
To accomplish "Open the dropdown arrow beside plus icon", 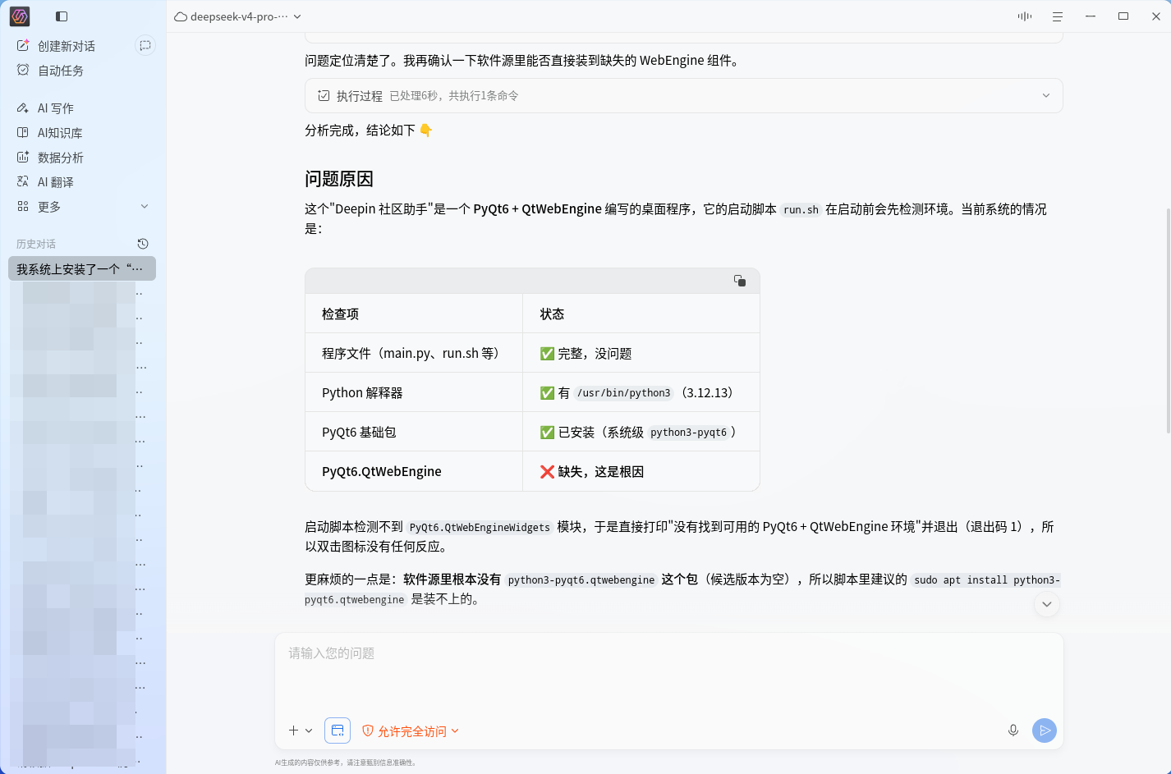I will (x=310, y=730).
